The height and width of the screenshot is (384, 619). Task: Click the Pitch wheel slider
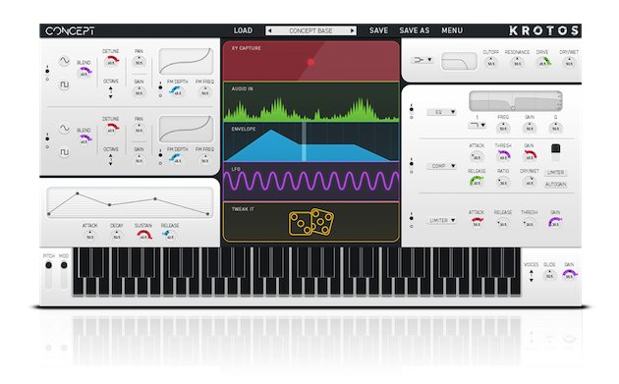pyautogui.click(x=48, y=275)
